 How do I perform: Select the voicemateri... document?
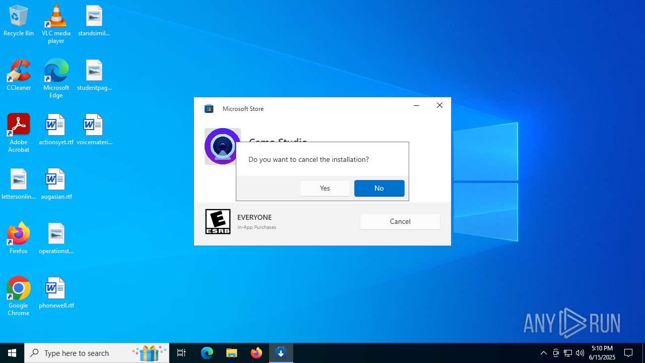click(x=94, y=130)
